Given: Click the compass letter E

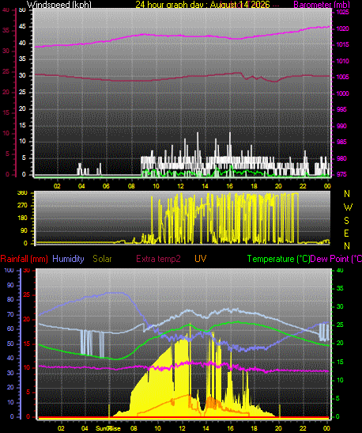Looking at the screenshot, I should tap(347, 234).
